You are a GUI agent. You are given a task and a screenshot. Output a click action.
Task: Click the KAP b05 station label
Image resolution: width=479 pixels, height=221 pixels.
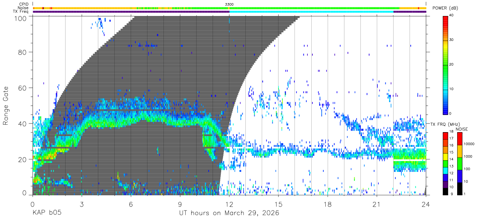[47, 213]
